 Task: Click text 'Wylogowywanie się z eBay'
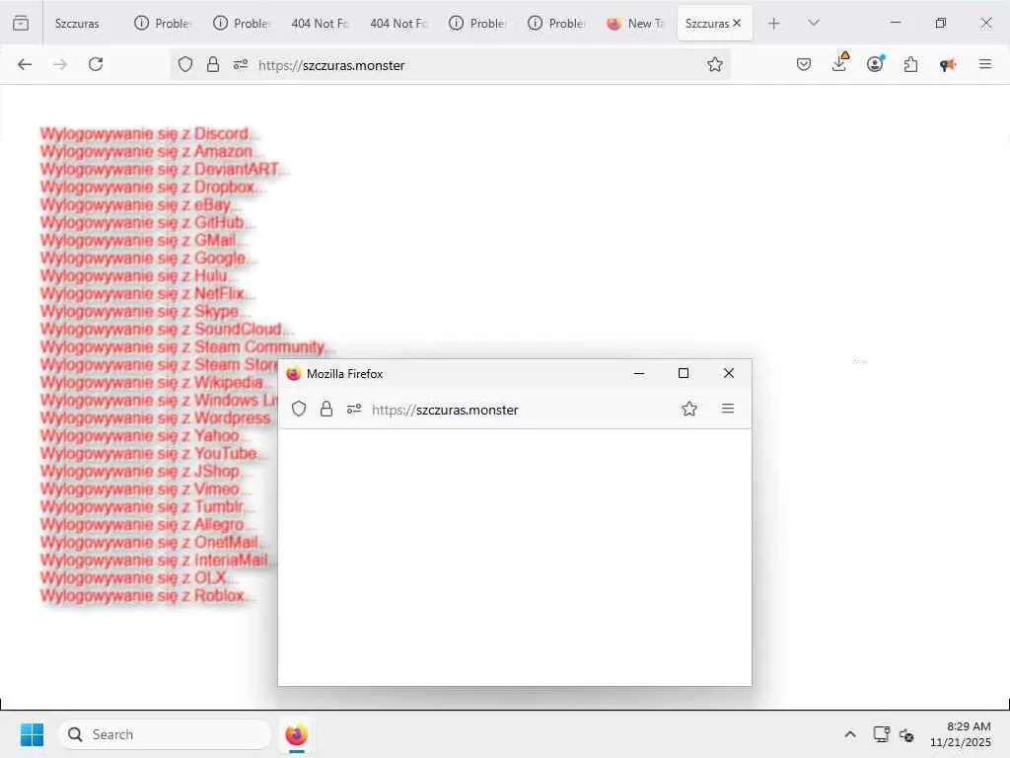135,205
